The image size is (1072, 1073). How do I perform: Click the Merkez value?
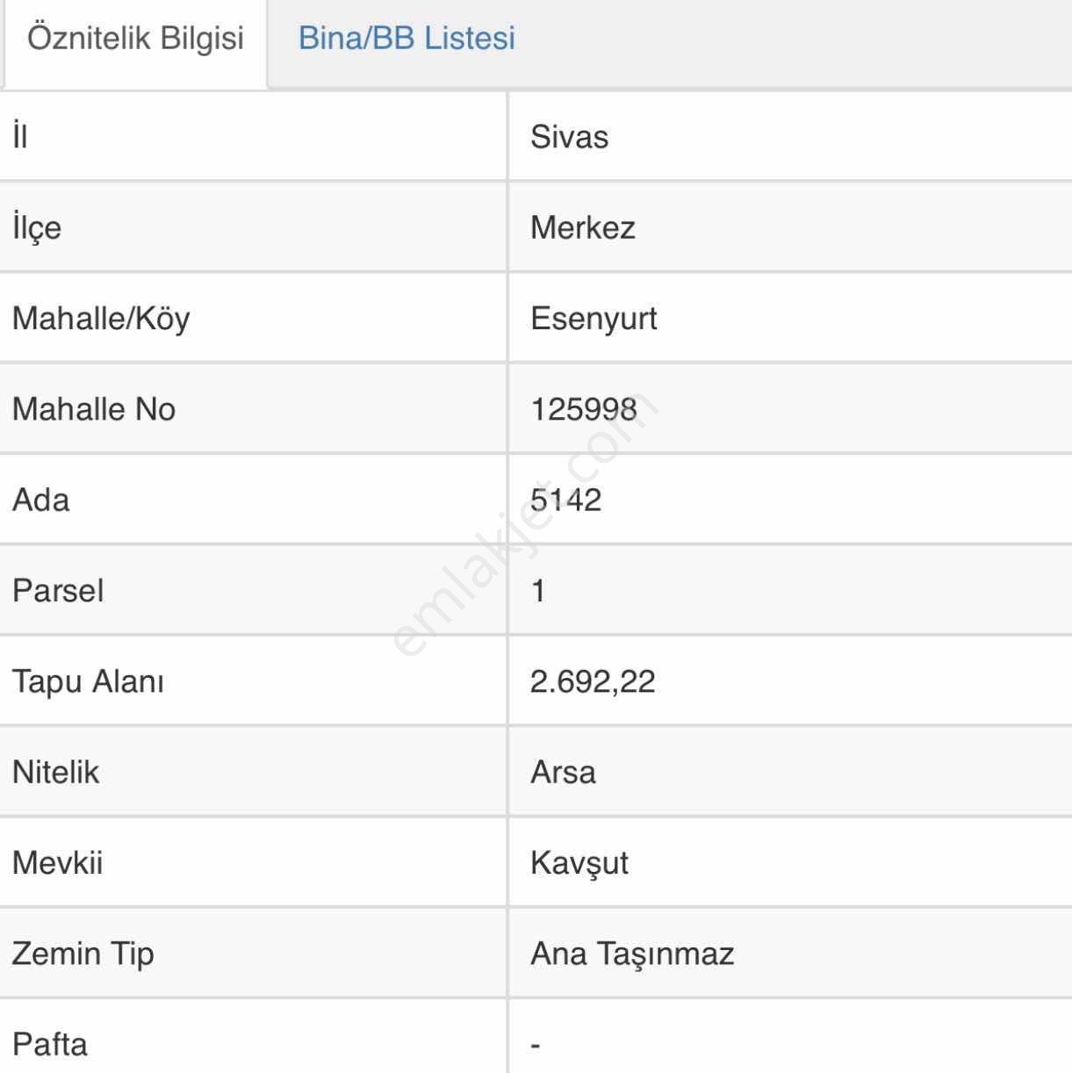[x=582, y=227]
